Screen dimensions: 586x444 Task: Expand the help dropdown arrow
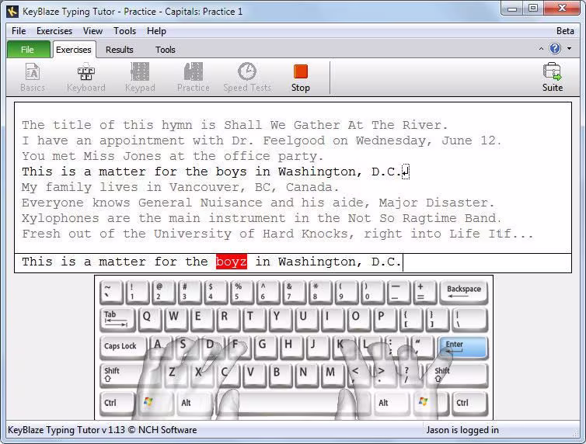point(569,48)
